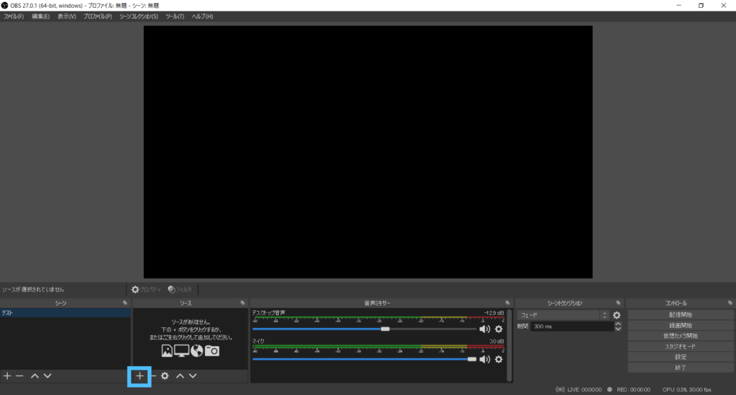
Task: Click the 配信開始 button
Action: (x=680, y=314)
